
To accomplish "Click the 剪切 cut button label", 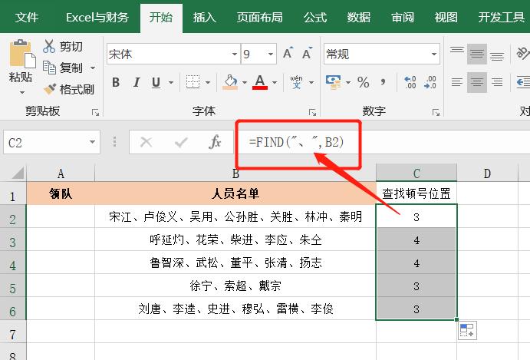I will pyautogui.click(x=71, y=46).
